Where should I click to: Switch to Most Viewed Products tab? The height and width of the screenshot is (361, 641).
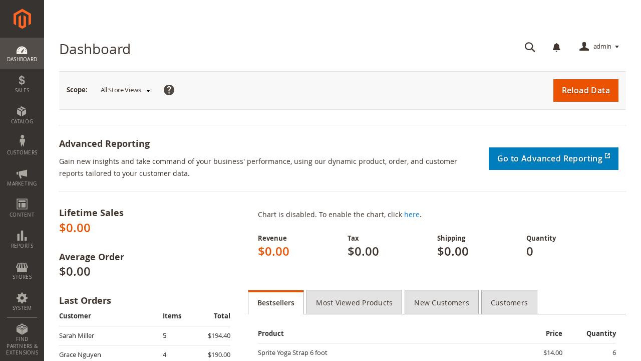(x=354, y=302)
